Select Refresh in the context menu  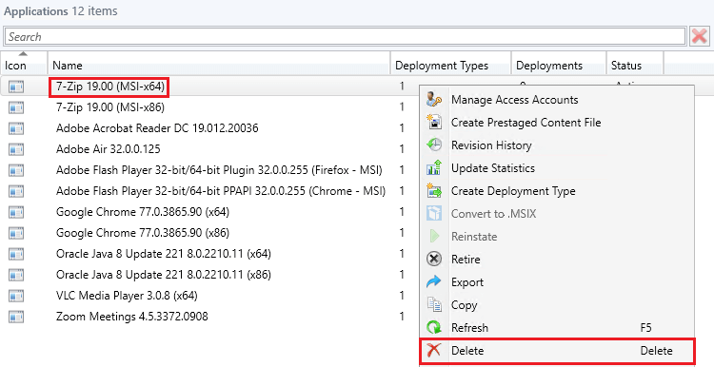(557, 327)
